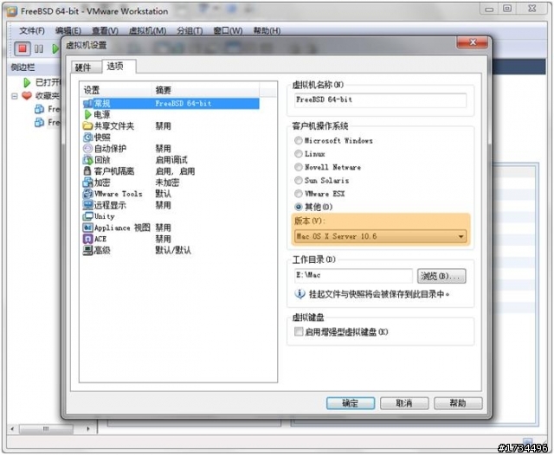Click the Unity icon in the settings list
Image resolution: width=554 pixels, height=455 pixels.
87,216
